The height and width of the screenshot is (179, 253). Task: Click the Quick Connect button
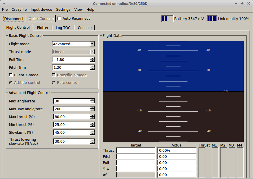point(41,19)
